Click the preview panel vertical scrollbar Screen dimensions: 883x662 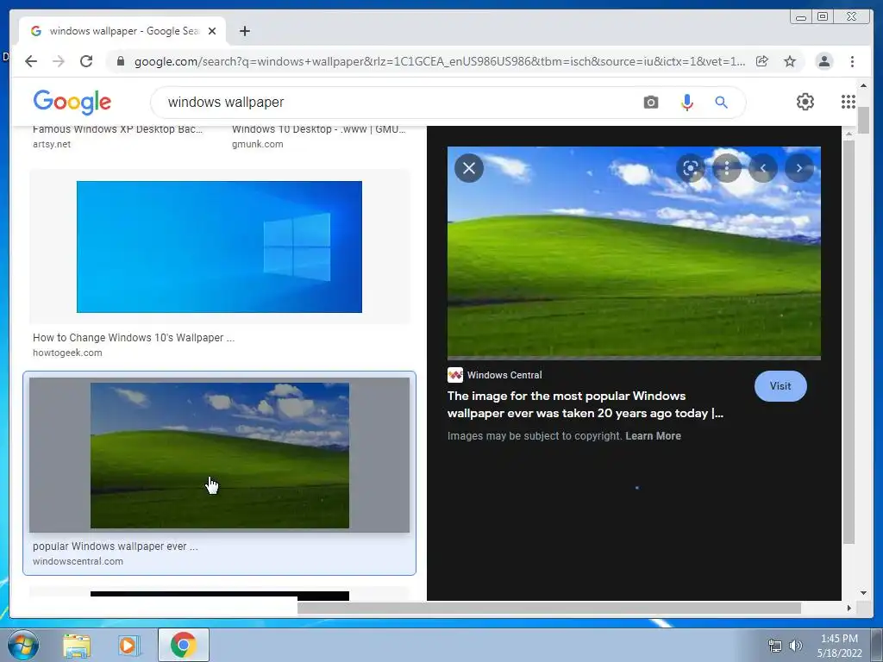(849, 342)
